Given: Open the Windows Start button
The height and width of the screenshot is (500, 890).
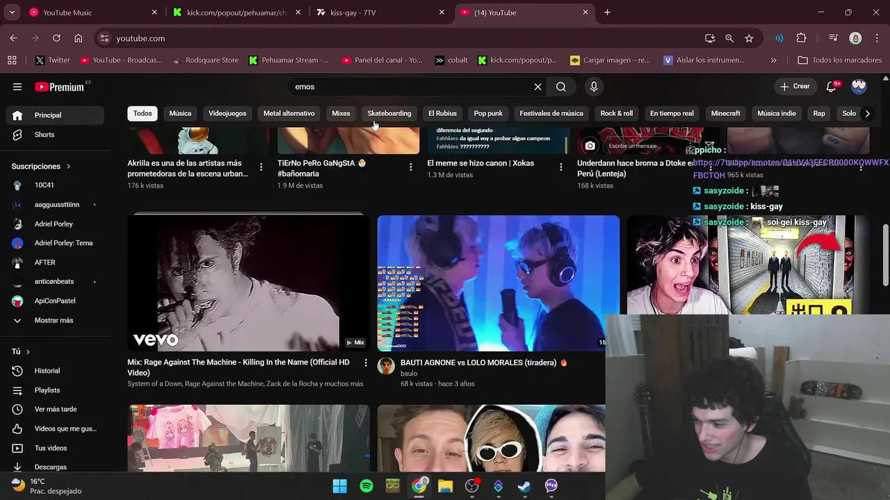Looking at the screenshot, I should click(340, 486).
